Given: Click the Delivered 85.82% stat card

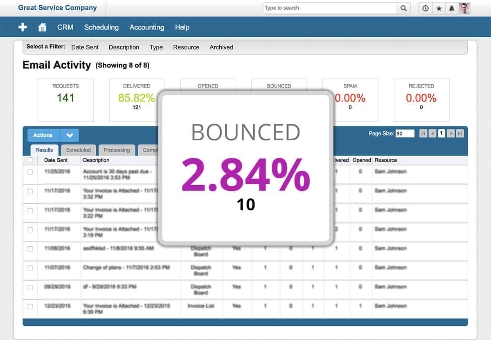Looking at the screenshot, I should [137, 100].
